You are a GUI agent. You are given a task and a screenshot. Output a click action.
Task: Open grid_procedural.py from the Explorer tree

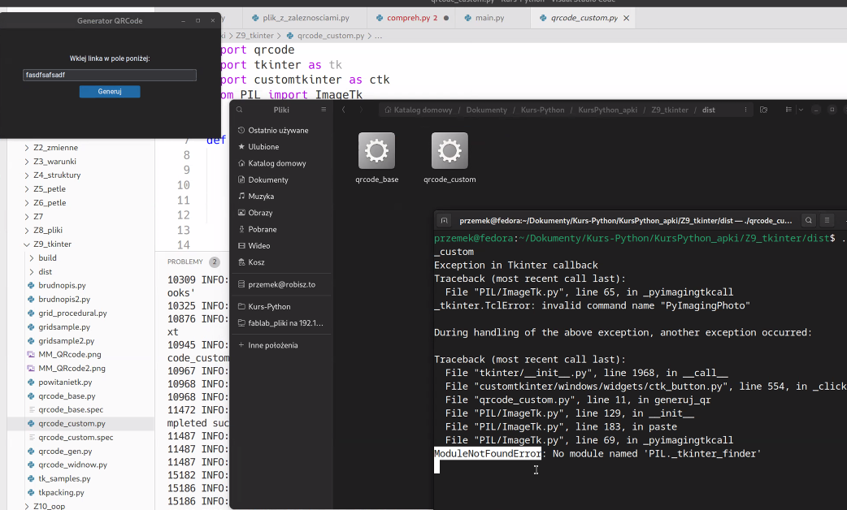point(72,313)
